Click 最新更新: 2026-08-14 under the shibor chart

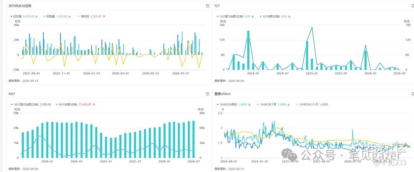(x=229, y=169)
